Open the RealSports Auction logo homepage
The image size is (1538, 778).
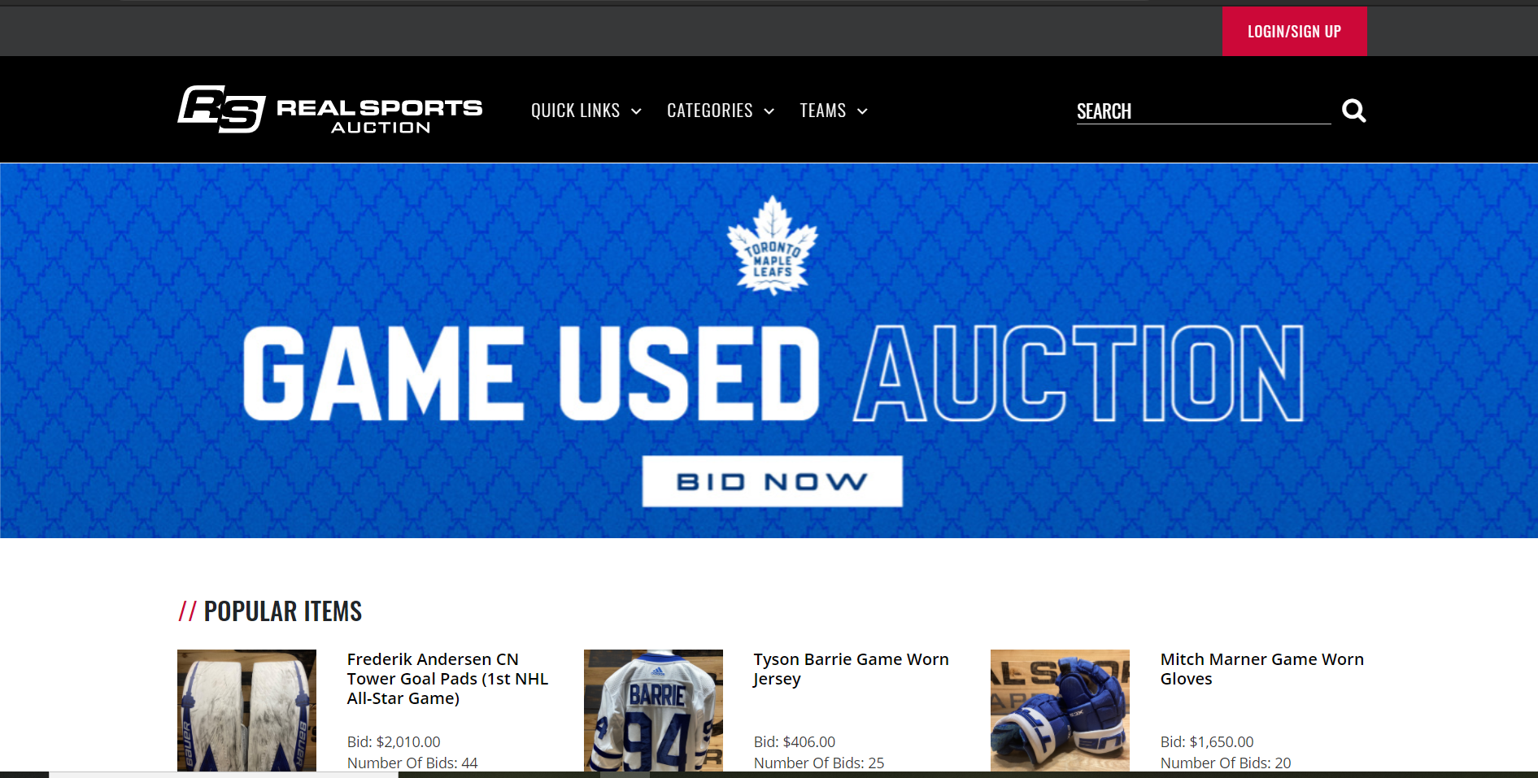tap(330, 110)
